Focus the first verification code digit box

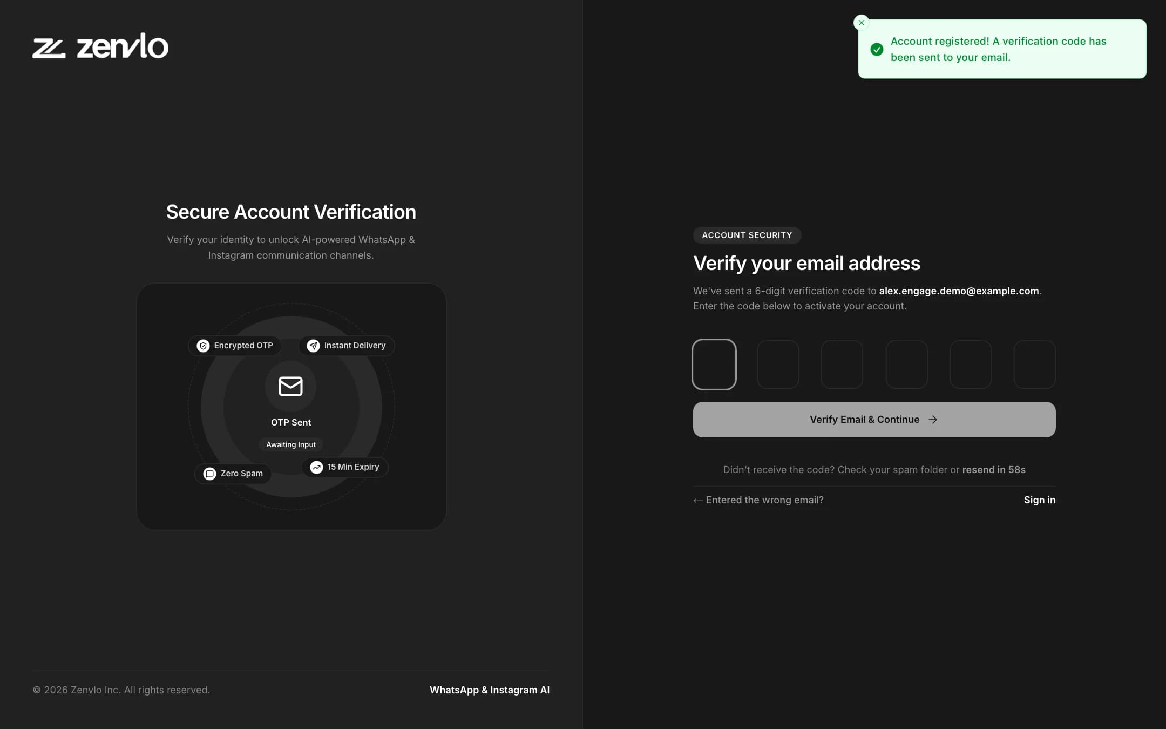click(714, 364)
